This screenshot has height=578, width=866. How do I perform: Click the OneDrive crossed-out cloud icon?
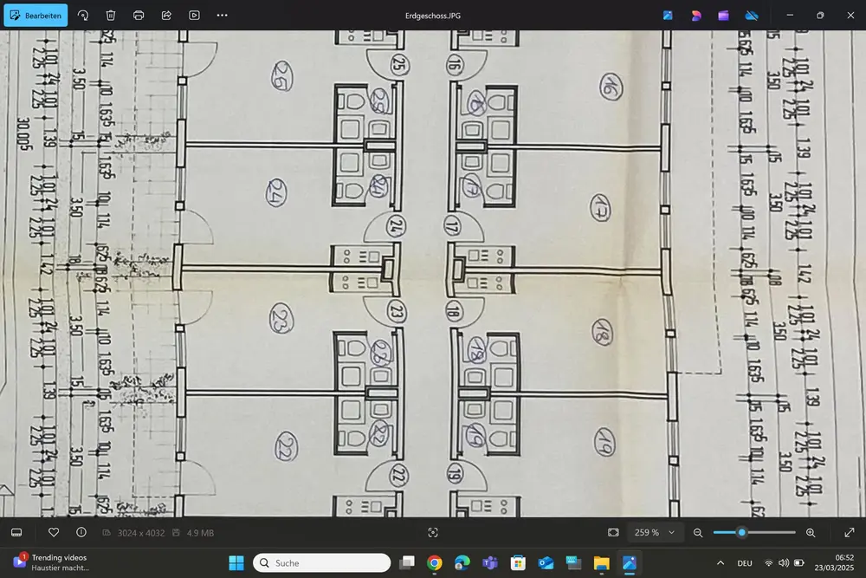click(752, 16)
